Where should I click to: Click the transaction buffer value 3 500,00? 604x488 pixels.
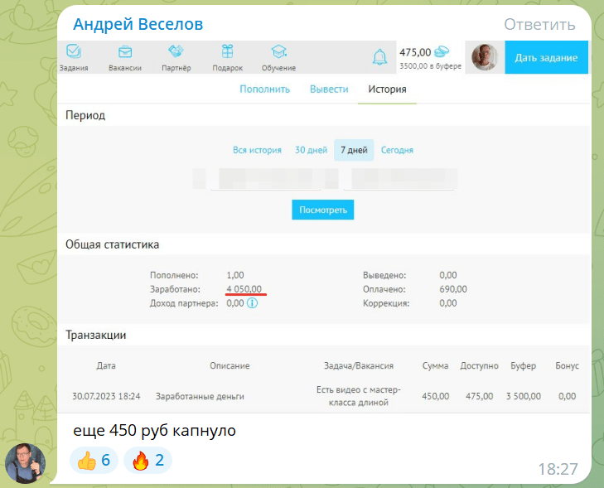click(x=523, y=396)
